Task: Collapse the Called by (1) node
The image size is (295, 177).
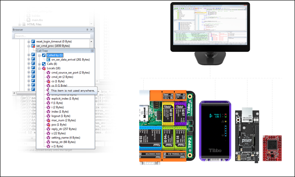Action: coord(39,55)
